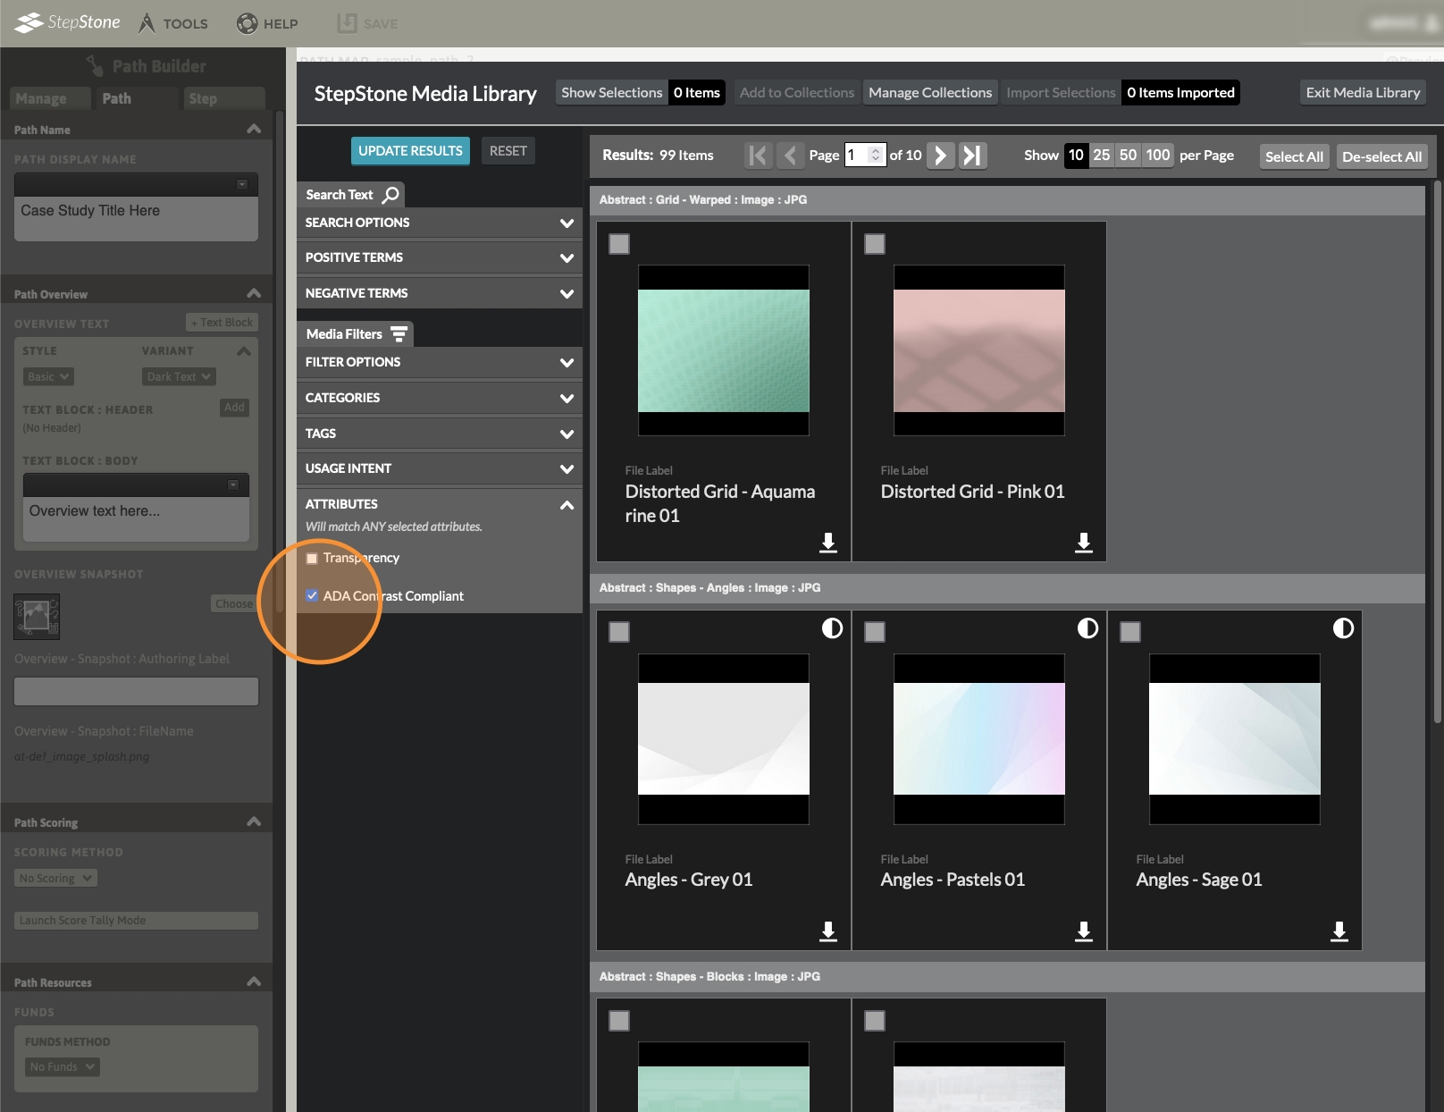
Task: Download Distorted Grid - Aquamarine 01 image
Action: (828, 543)
